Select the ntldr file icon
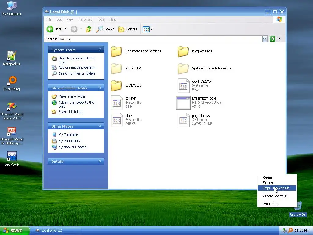The image size is (313, 235). [117, 120]
